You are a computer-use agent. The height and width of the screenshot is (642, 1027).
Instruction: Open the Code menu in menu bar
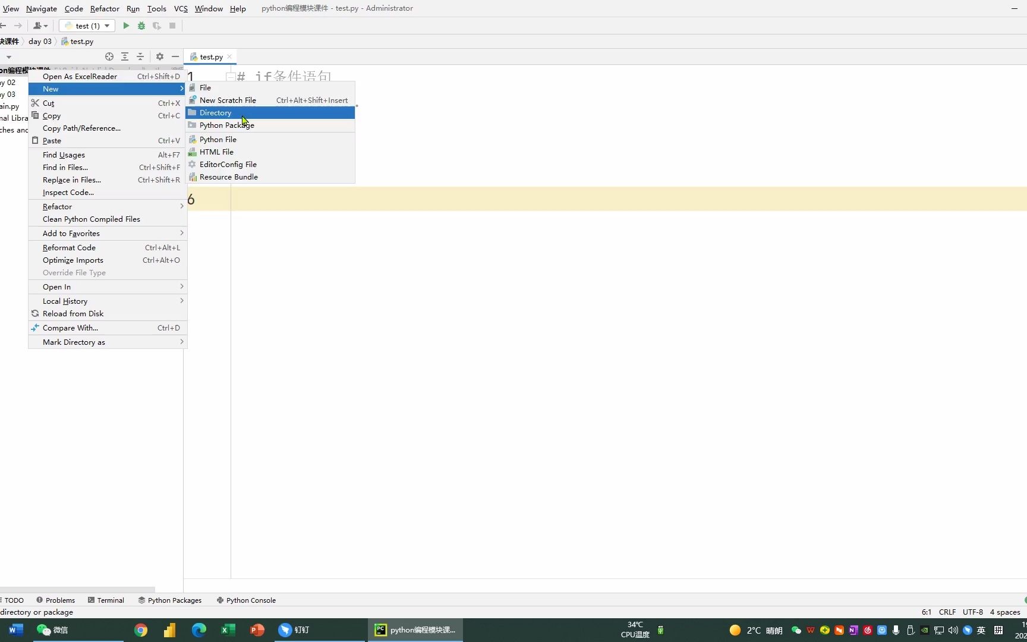click(74, 8)
